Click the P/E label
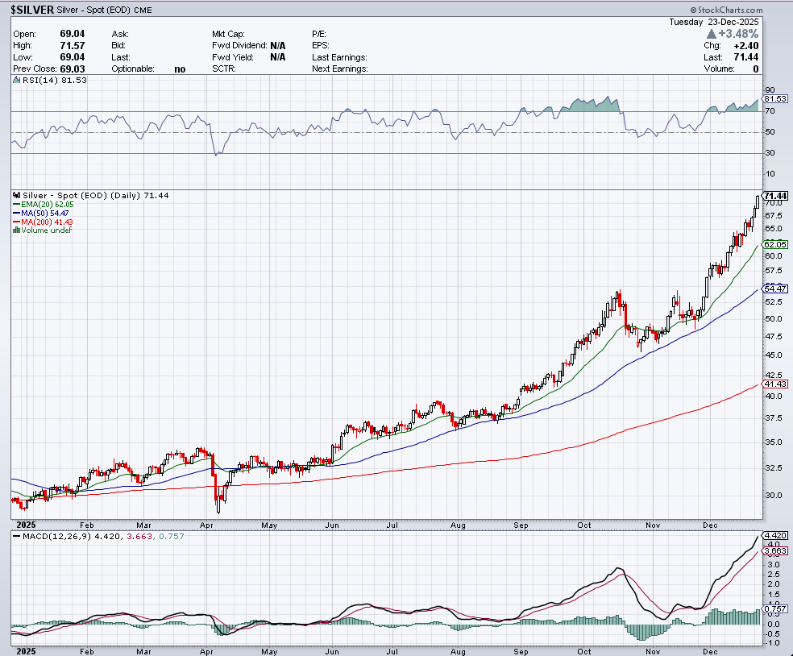This screenshot has width=793, height=656. click(x=318, y=34)
